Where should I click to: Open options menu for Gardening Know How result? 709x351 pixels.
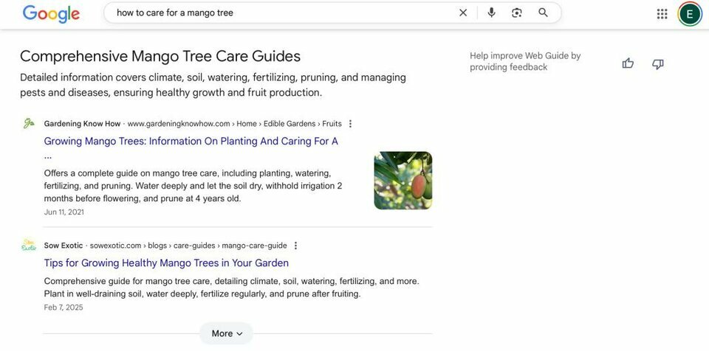[x=351, y=124]
